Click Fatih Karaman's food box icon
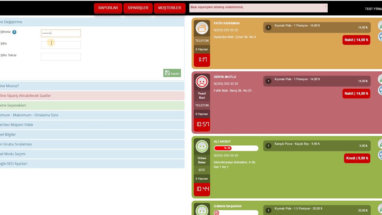Image resolution: width=382 pixels, height=215 pixels. point(202,28)
